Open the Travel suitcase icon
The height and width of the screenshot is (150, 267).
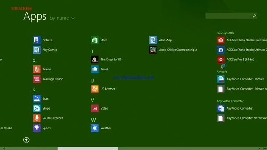pos(95,69)
